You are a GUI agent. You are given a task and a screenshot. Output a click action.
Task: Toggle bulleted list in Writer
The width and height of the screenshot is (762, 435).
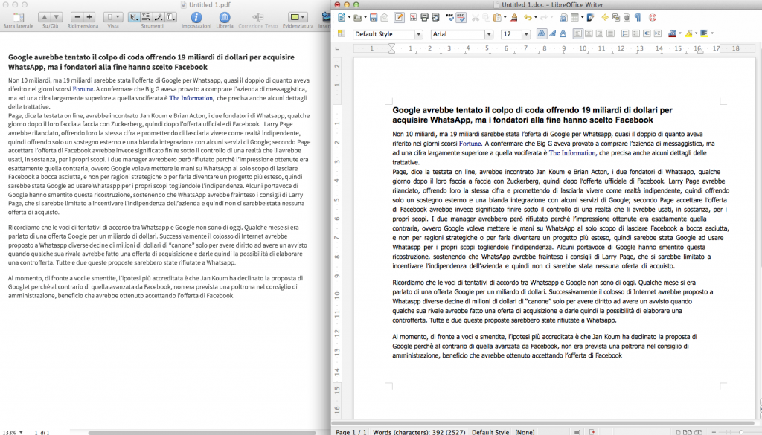(635, 33)
